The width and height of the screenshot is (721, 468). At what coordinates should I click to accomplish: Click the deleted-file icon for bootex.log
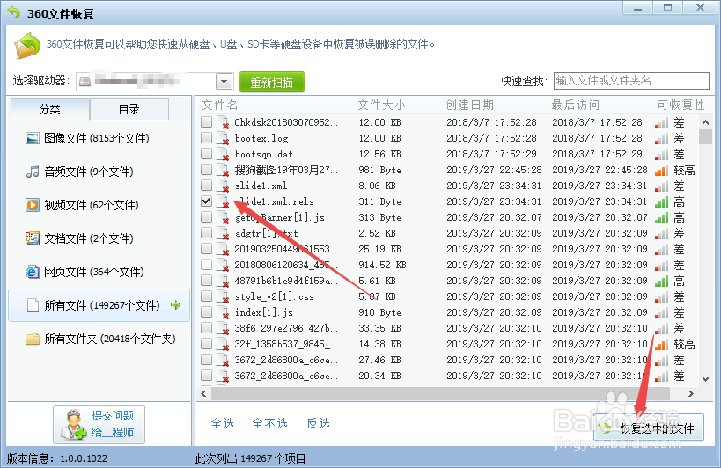coord(223,138)
